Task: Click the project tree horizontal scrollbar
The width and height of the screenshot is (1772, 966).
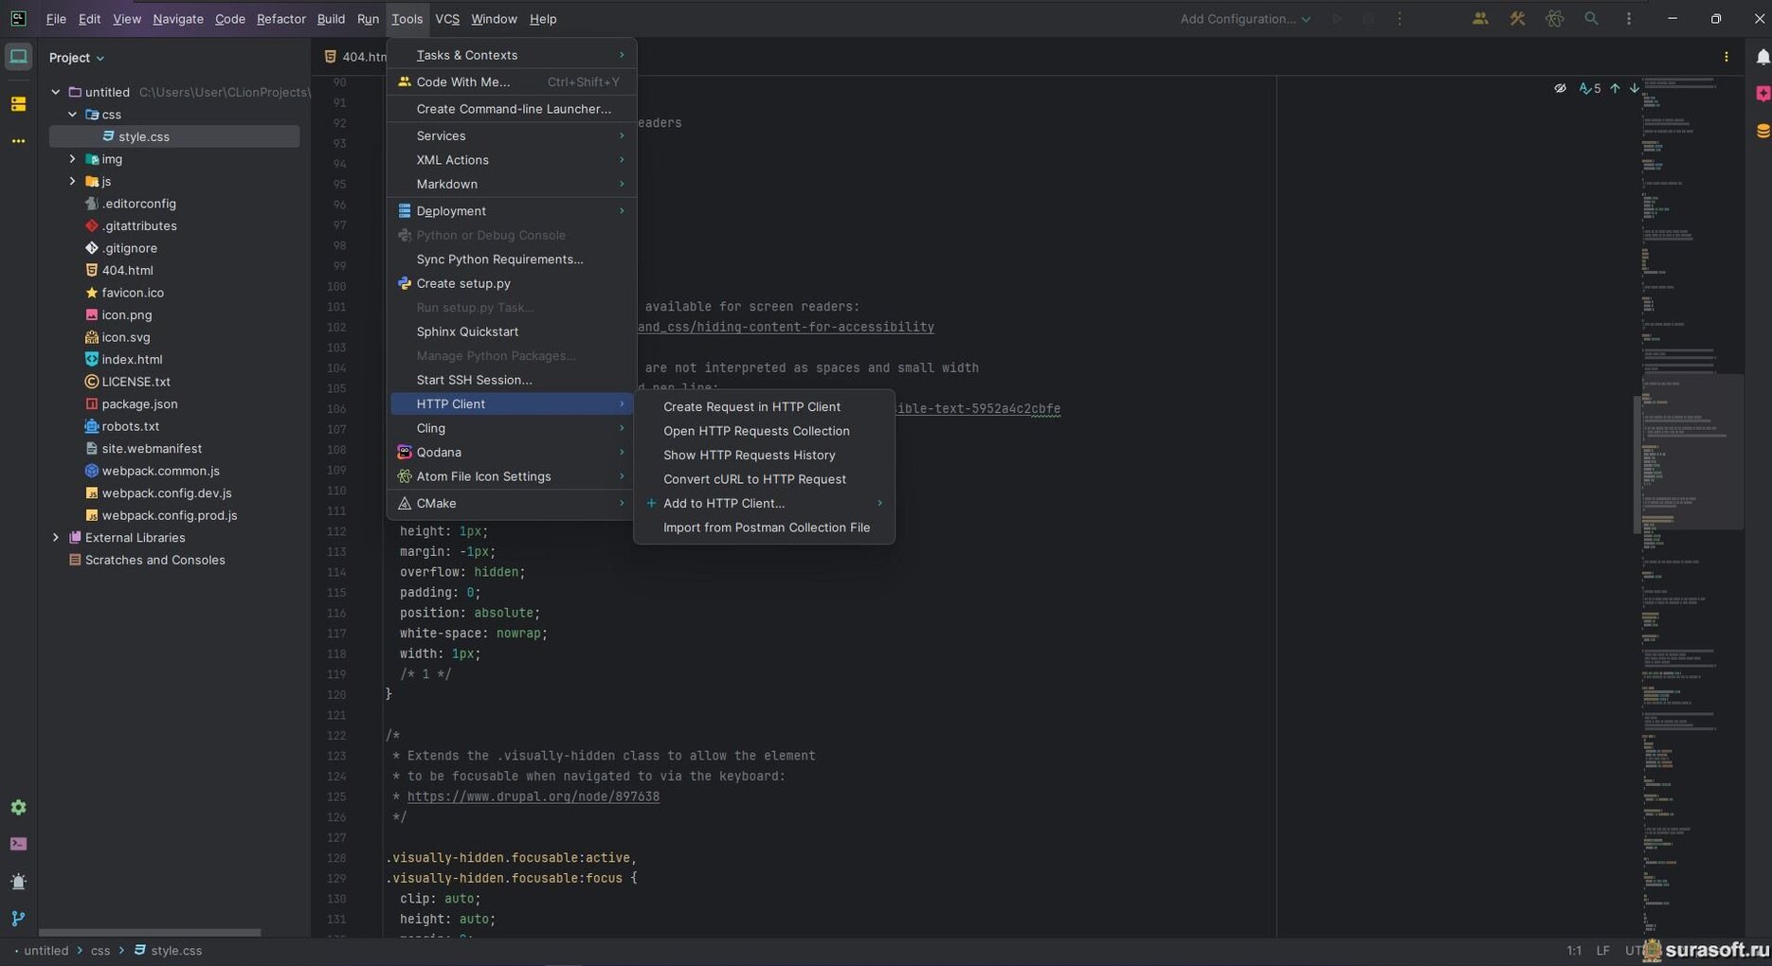Action: 149,933
